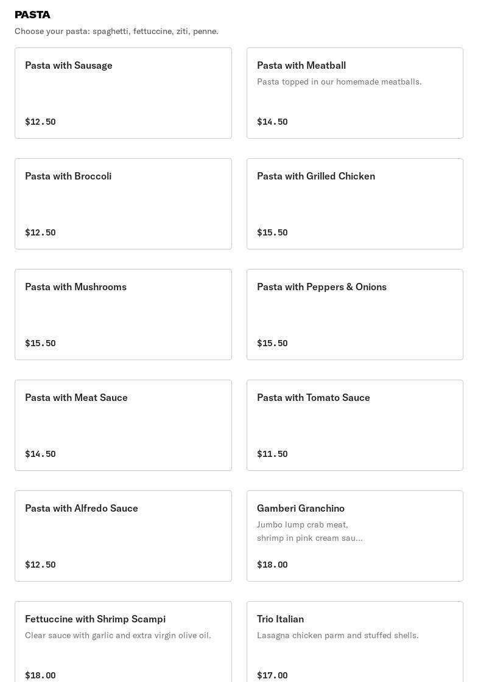Open Pasta with Grilled Chicken card
478x682 pixels.
(x=354, y=204)
